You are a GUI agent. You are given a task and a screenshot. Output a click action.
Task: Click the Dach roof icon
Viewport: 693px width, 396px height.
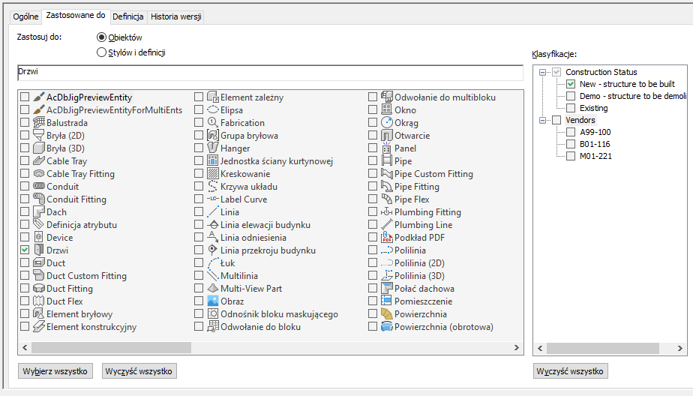(39, 211)
